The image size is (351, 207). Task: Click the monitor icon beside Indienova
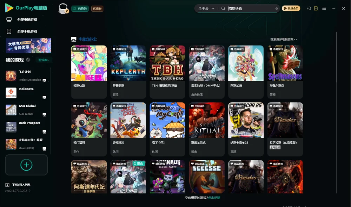point(44,98)
